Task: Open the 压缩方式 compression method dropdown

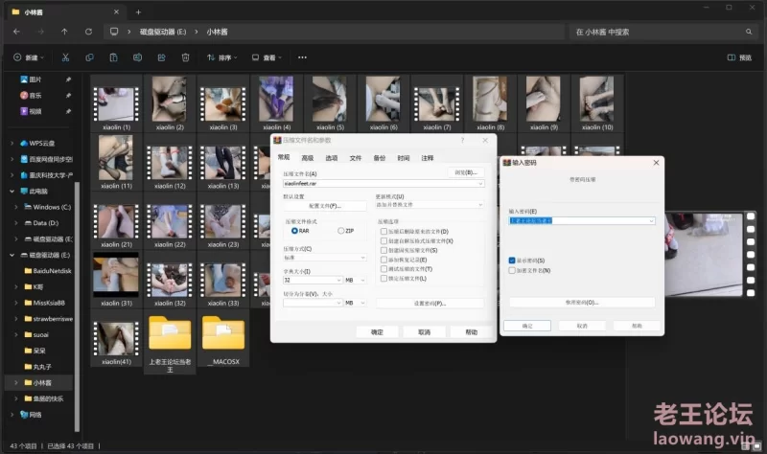Action: 324,258
